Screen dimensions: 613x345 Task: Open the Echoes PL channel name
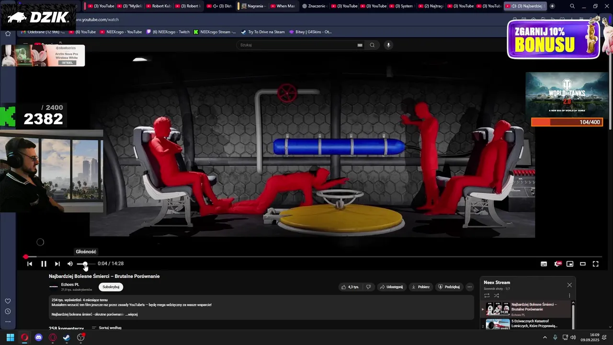(x=70, y=285)
